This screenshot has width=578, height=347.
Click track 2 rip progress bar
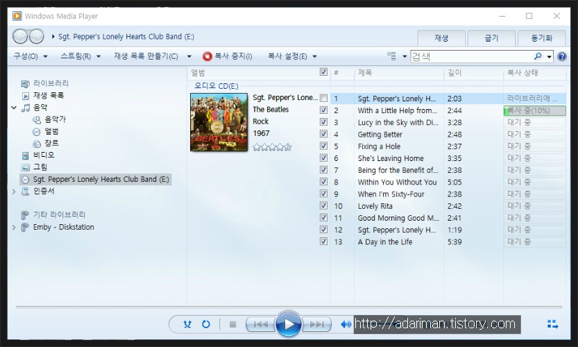coord(534,110)
